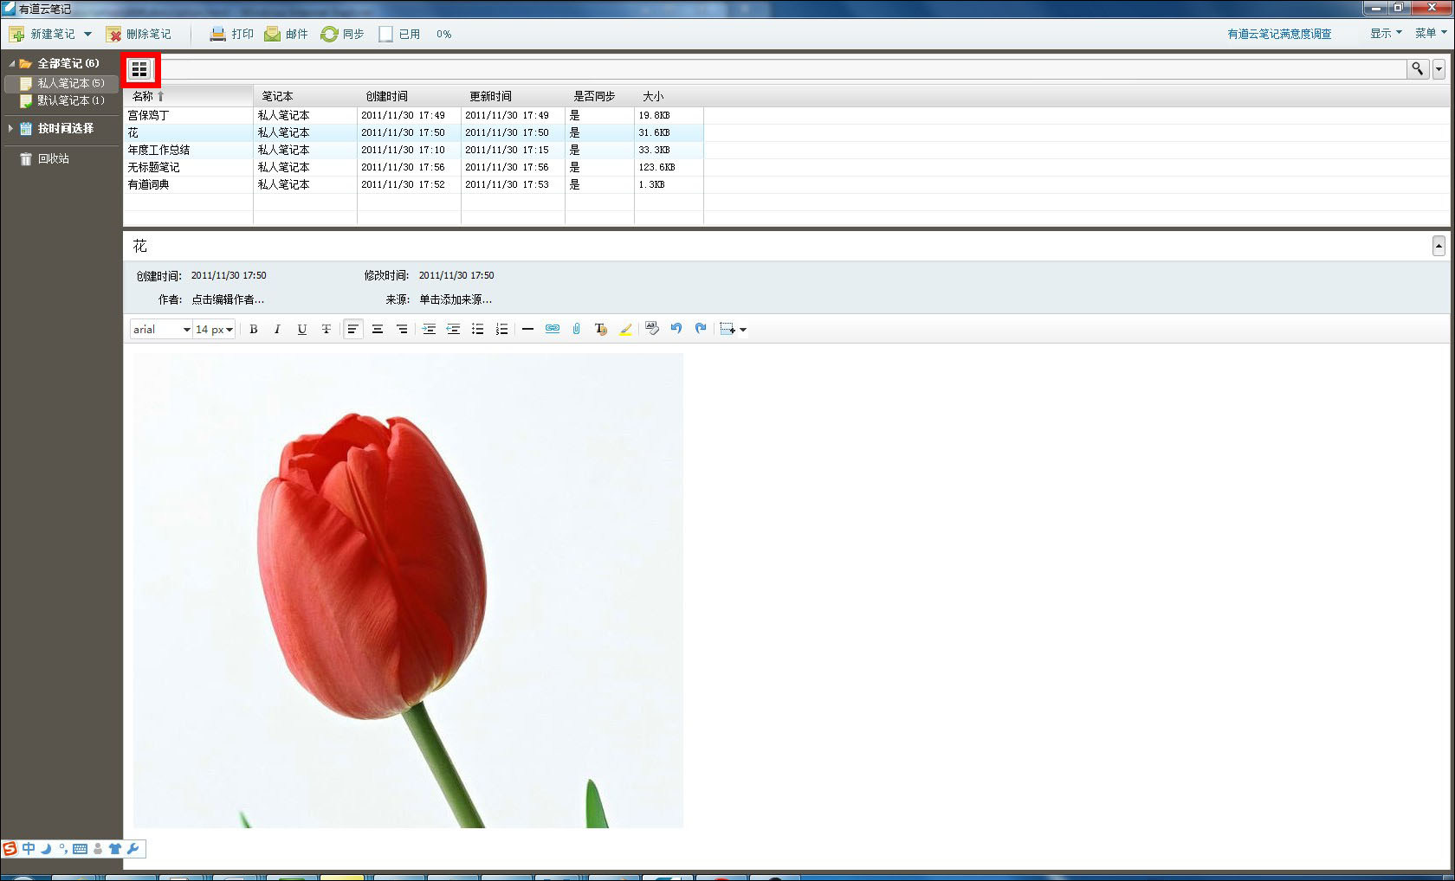Click the search magnifier icon
1455x881 pixels.
(1417, 68)
